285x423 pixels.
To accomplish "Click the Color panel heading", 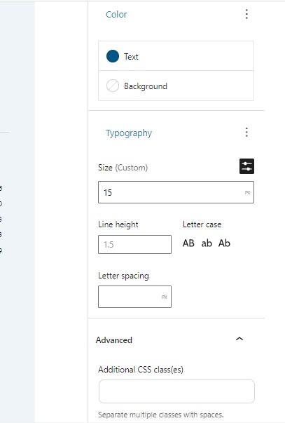I will click(x=116, y=14).
